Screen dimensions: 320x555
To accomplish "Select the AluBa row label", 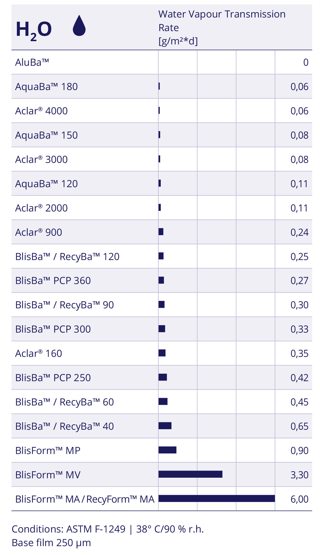I will click(x=32, y=62).
